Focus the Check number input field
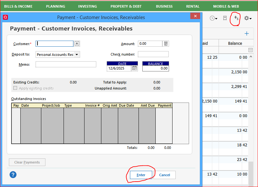This screenshot has width=258, height=187. pyautogui.click(x=153, y=54)
